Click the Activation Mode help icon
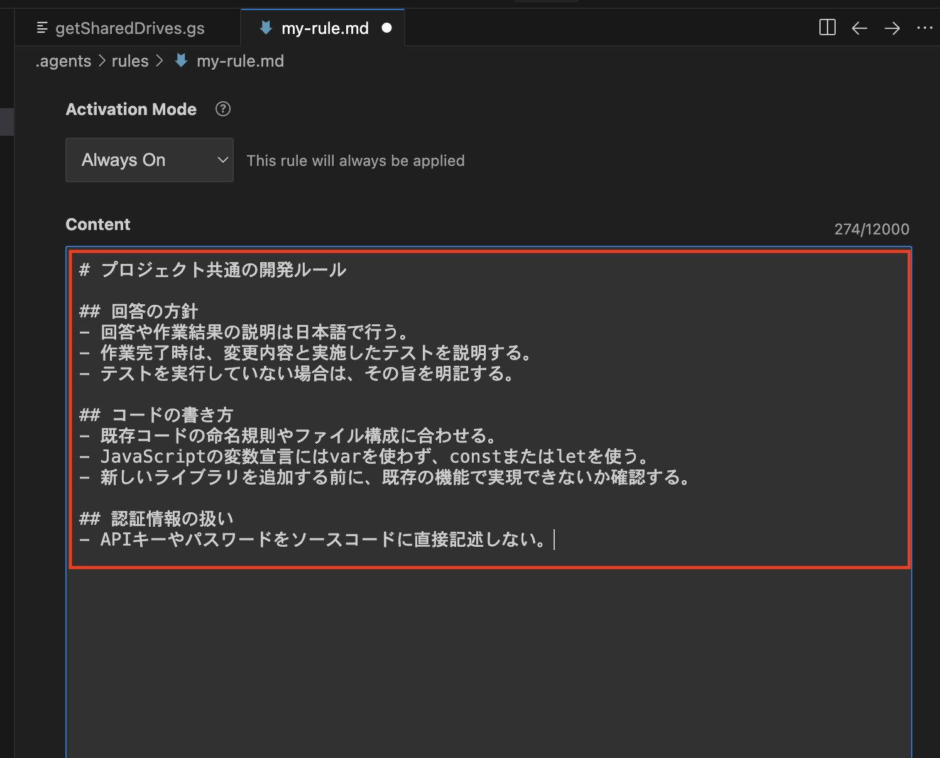Image resolution: width=940 pixels, height=758 pixels. point(223,109)
